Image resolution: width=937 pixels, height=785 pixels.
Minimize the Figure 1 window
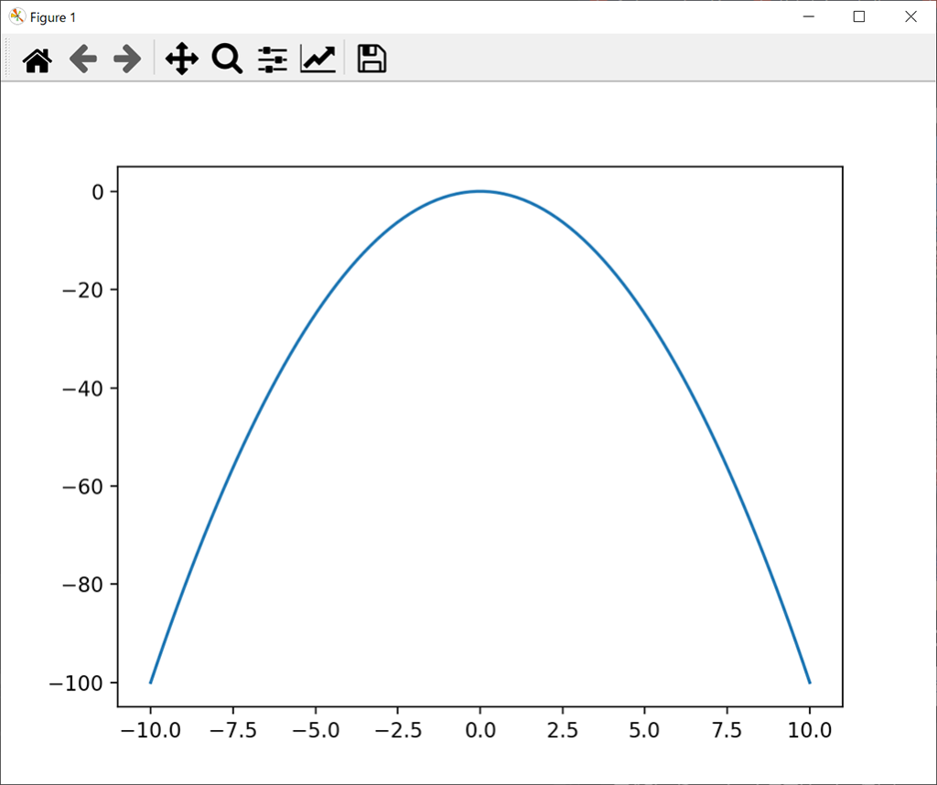[809, 16]
